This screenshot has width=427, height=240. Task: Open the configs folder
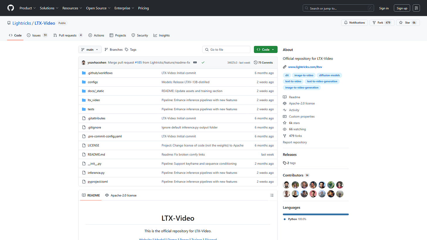(93, 82)
